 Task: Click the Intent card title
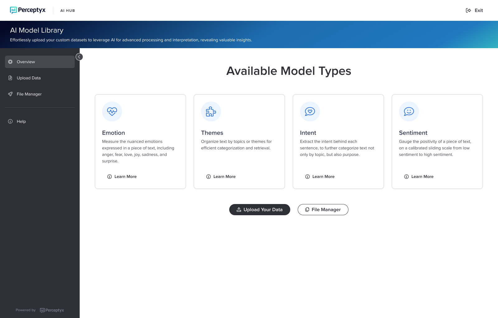coord(308,133)
